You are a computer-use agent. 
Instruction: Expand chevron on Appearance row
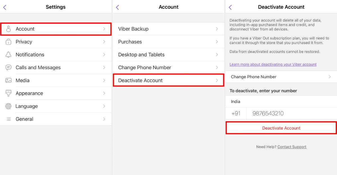tap(104, 93)
